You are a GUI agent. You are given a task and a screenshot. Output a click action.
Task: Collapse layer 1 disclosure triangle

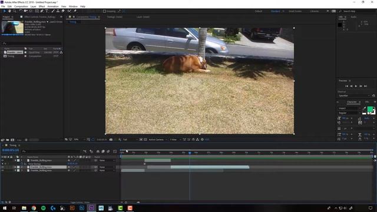point(15,160)
